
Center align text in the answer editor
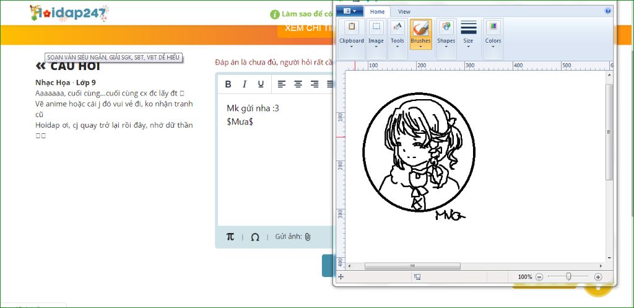pos(298,84)
